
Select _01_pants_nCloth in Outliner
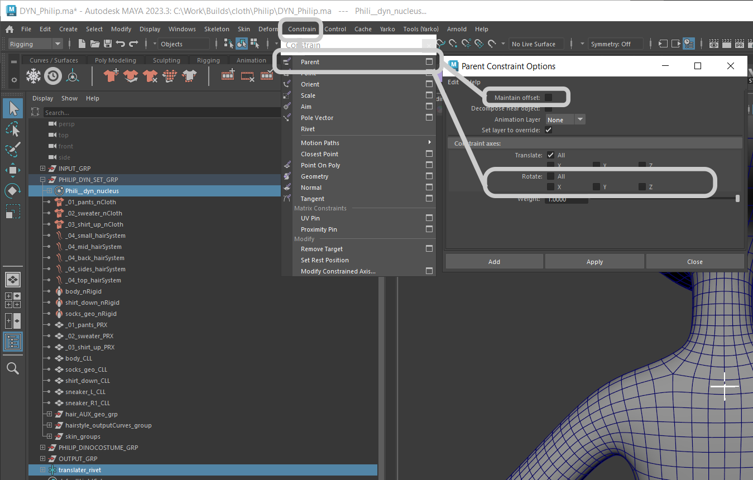(90, 202)
